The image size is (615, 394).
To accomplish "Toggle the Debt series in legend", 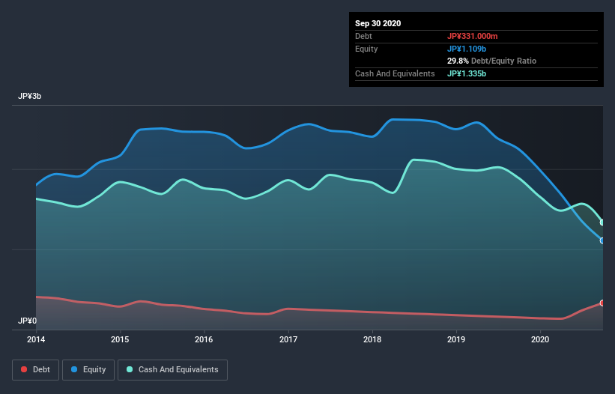I will (36, 370).
